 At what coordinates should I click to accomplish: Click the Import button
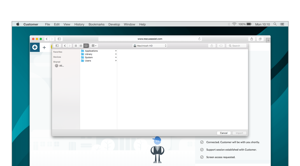(239, 133)
